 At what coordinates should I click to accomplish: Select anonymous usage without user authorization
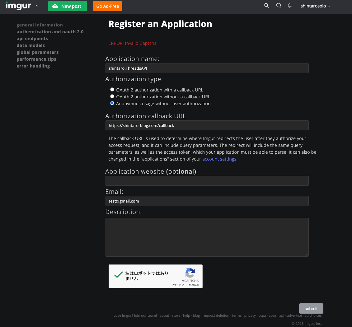(112, 103)
